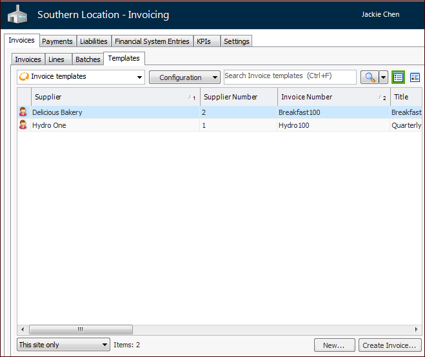Open the Configuration dropdown menu
The image size is (425, 357).
point(184,77)
